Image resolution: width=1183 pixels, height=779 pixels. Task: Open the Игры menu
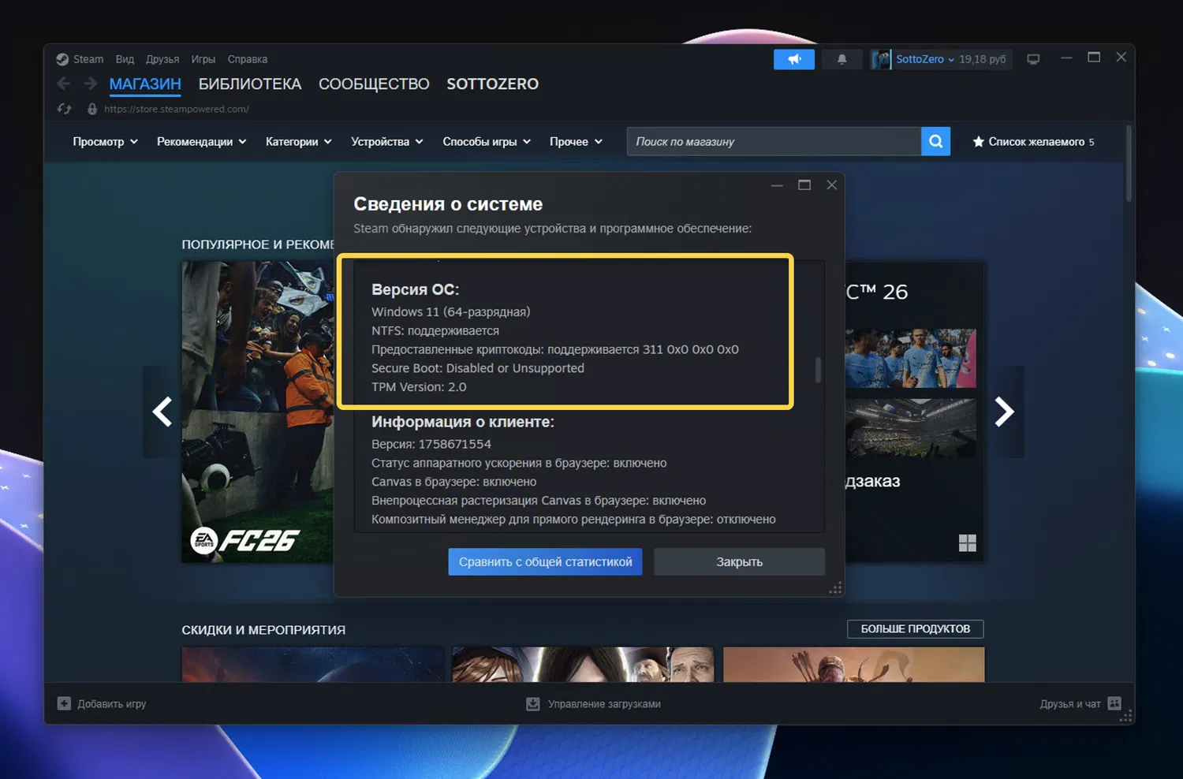[203, 59]
